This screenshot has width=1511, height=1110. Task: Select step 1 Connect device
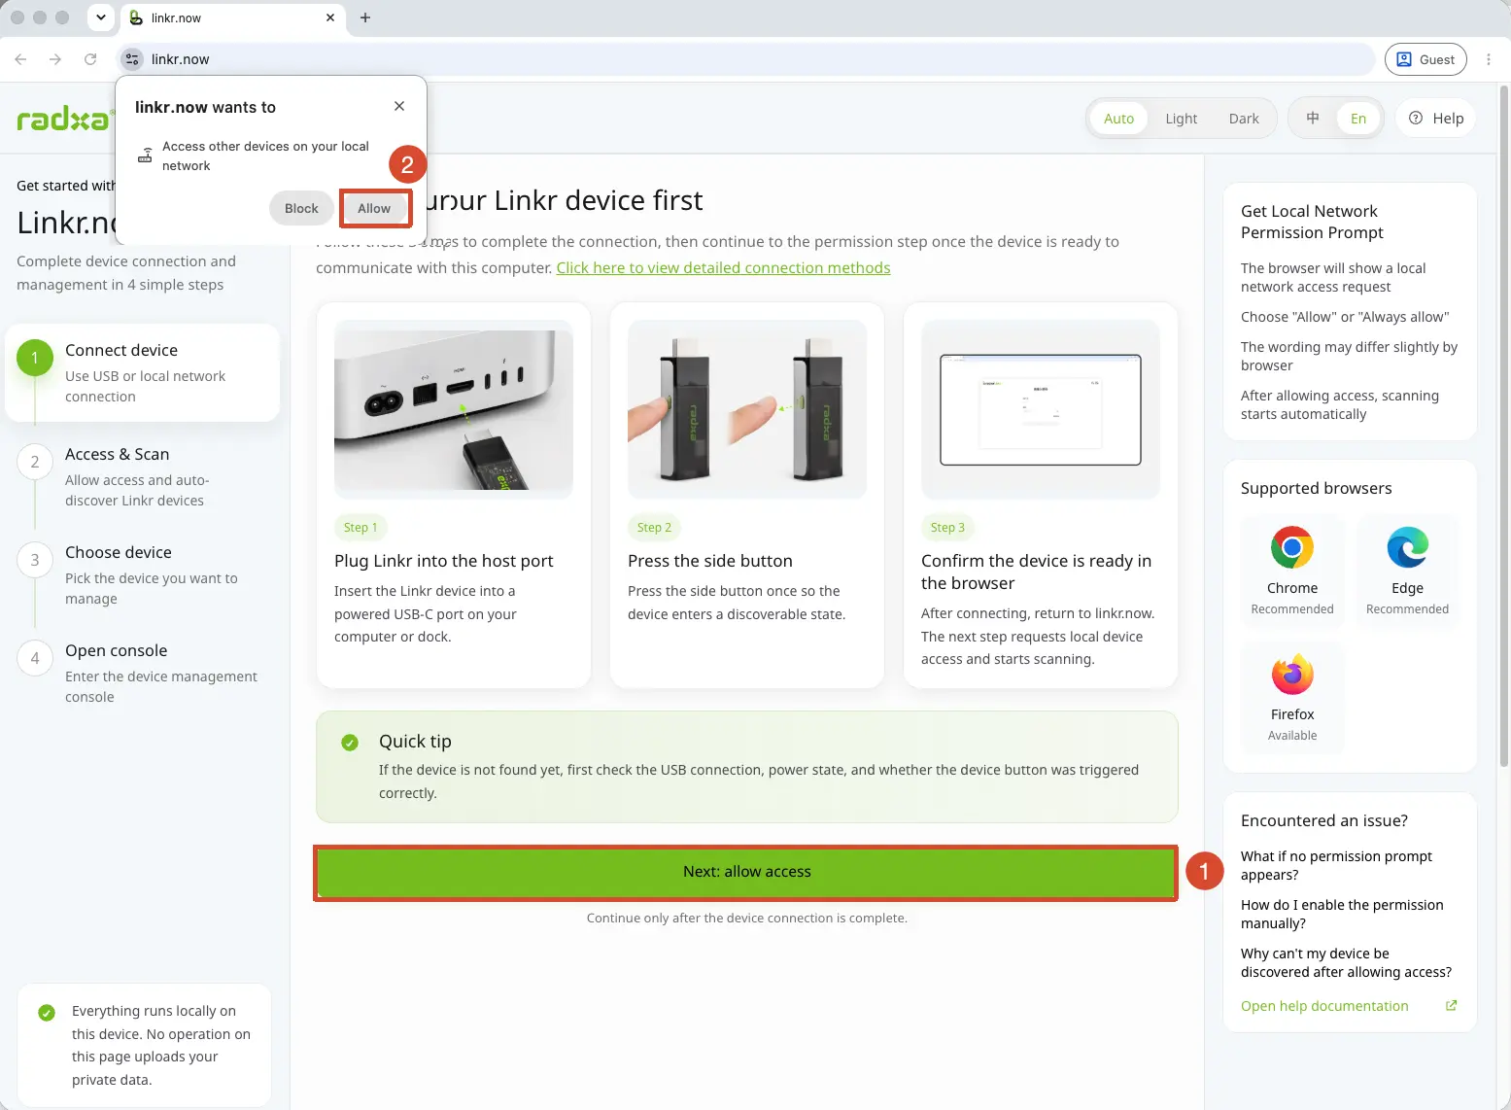[x=143, y=373]
